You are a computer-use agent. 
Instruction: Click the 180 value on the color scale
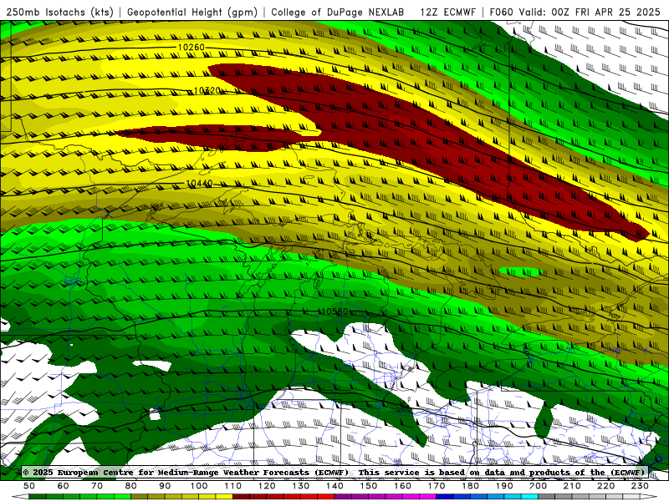pos(471,486)
